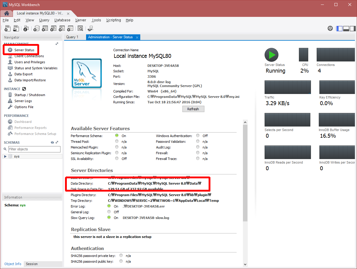Expand the SCHEMAS section with the arrows icon

coord(57,142)
